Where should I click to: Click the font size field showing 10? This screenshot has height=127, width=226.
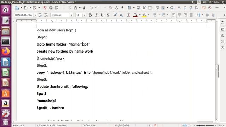click(x=79, y=15)
